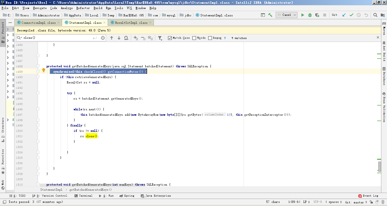Open the Terminal tool window
The image size is (387, 206).
click(x=84, y=196)
